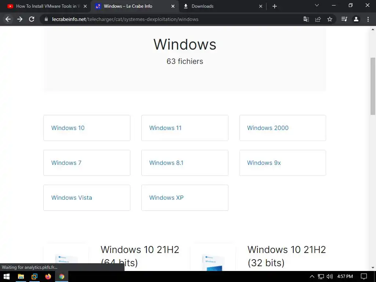The width and height of the screenshot is (376, 282).
Task: Click scrollbar down arrow
Action: click(373, 268)
